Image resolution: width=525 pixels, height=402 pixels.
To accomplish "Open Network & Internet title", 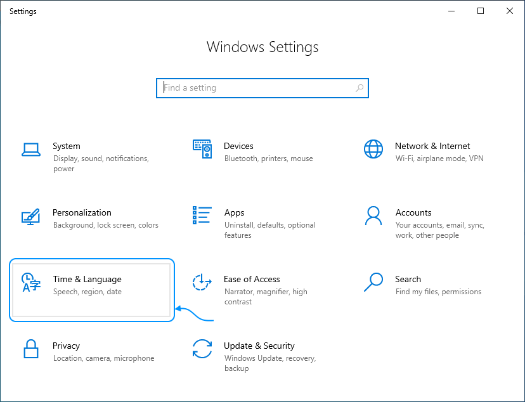I will point(432,146).
